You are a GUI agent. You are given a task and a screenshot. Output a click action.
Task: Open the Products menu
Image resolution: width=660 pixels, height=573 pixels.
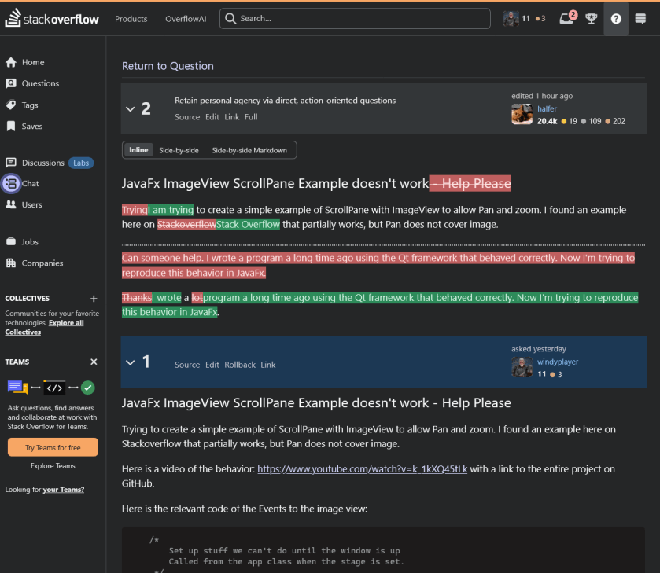[131, 19]
